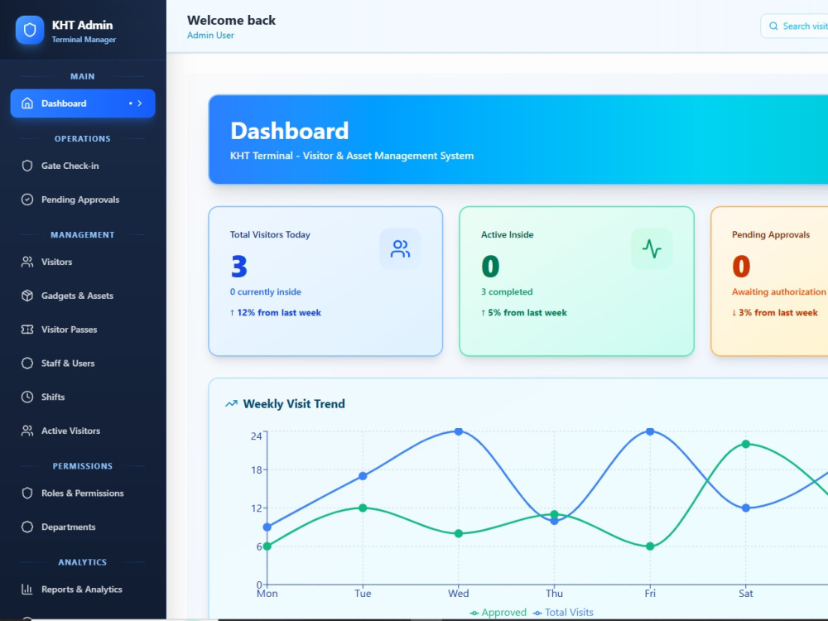Click '12% from last week' text
828x621 pixels.
coord(279,313)
